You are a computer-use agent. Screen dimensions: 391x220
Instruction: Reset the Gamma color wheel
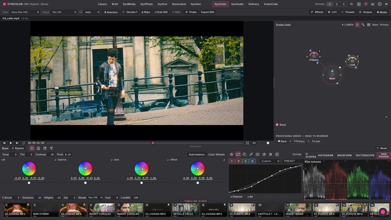111,160
